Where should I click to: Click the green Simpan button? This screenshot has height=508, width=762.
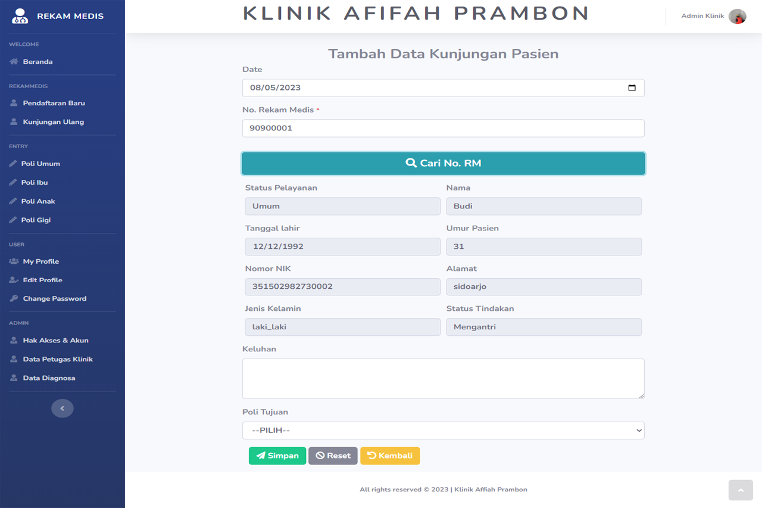[x=277, y=456]
